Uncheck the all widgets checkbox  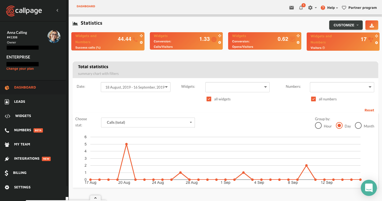click(209, 99)
